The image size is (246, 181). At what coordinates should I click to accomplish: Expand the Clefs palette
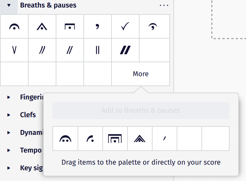pyautogui.click(x=8, y=115)
